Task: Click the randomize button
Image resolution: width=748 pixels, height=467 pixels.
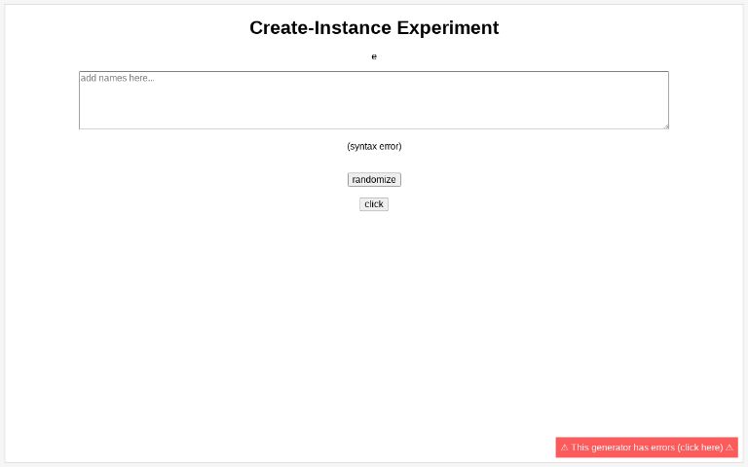Action: coord(374,180)
